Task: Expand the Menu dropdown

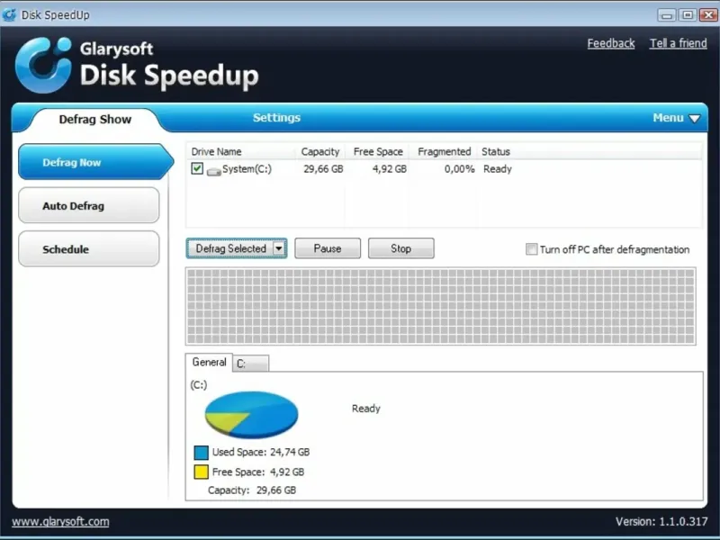Action: pyautogui.click(x=677, y=118)
